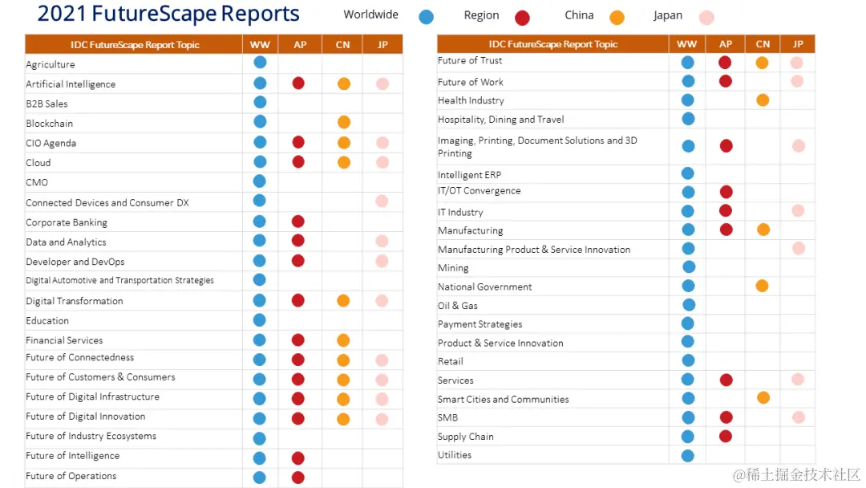Click orange CN dot for Financial Services
Screen dimensions: 866x488
pyautogui.click(x=343, y=340)
